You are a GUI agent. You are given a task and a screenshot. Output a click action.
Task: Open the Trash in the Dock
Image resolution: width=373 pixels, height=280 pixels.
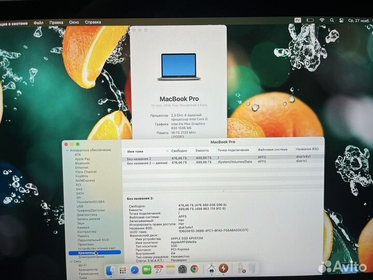[x=252, y=268]
